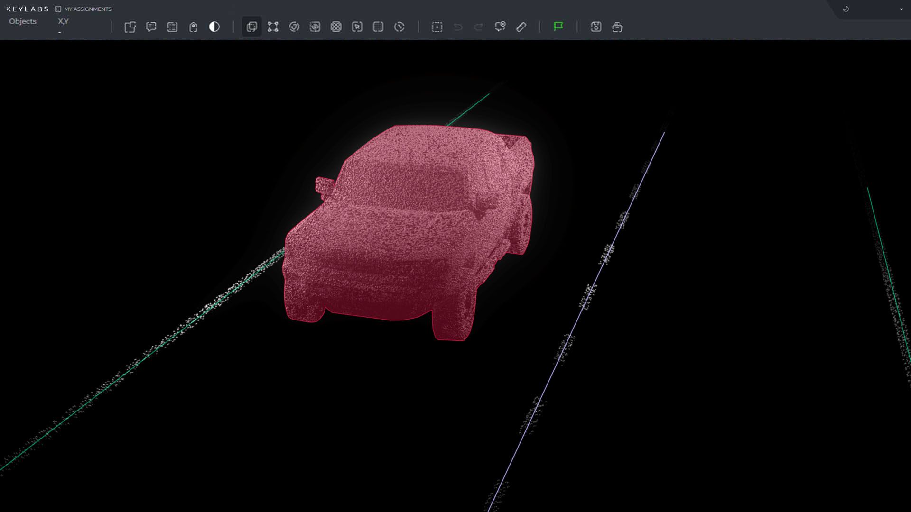
Task: Select the comment tool in the toolbar
Action: click(151, 27)
